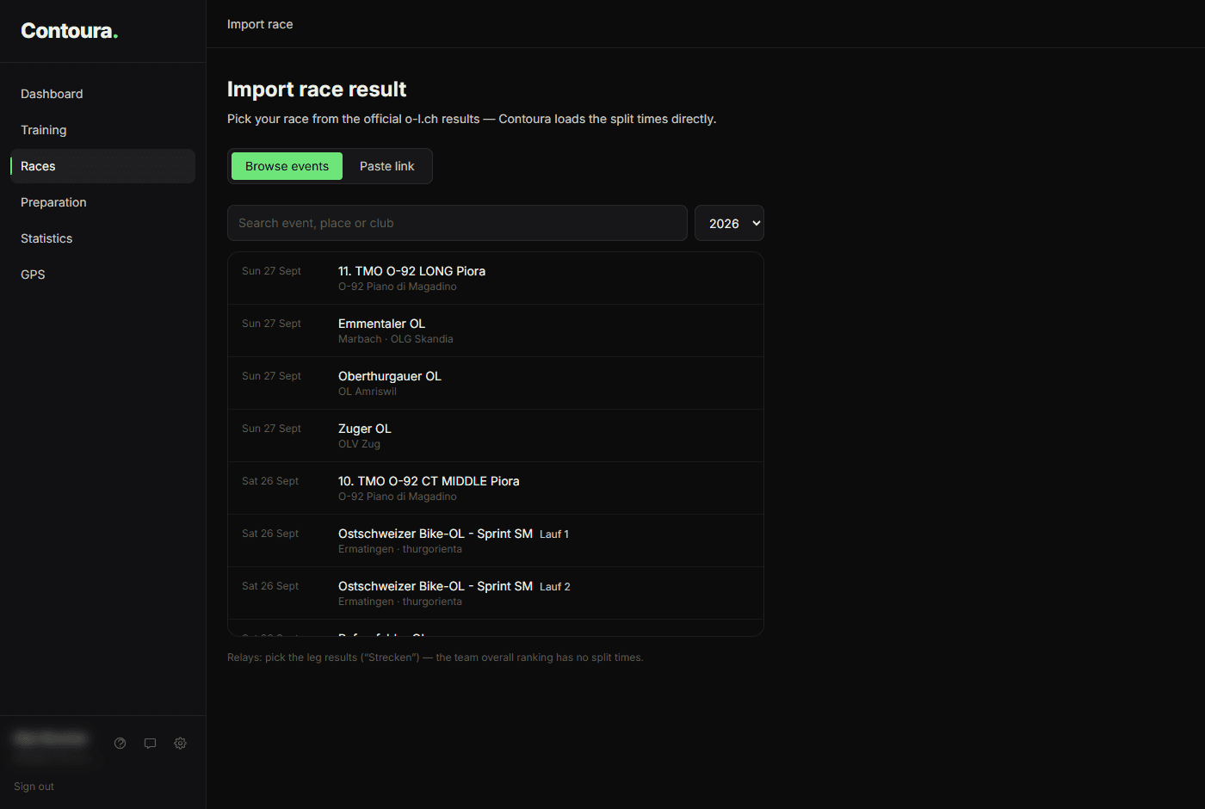Open Training in the sidebar
Image resolution: width=1205 pixels, height=809 pixels.
coord(102,130)
